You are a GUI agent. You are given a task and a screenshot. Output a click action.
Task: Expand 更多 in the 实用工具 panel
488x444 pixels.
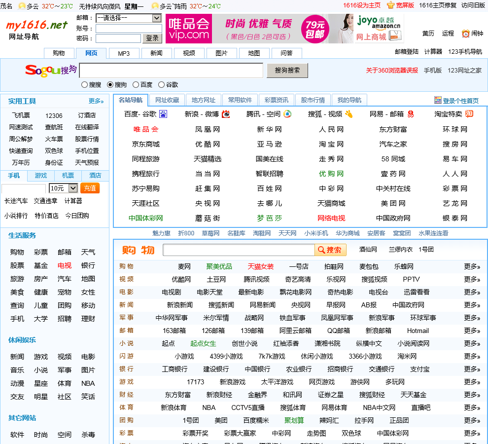pos(96,101)
